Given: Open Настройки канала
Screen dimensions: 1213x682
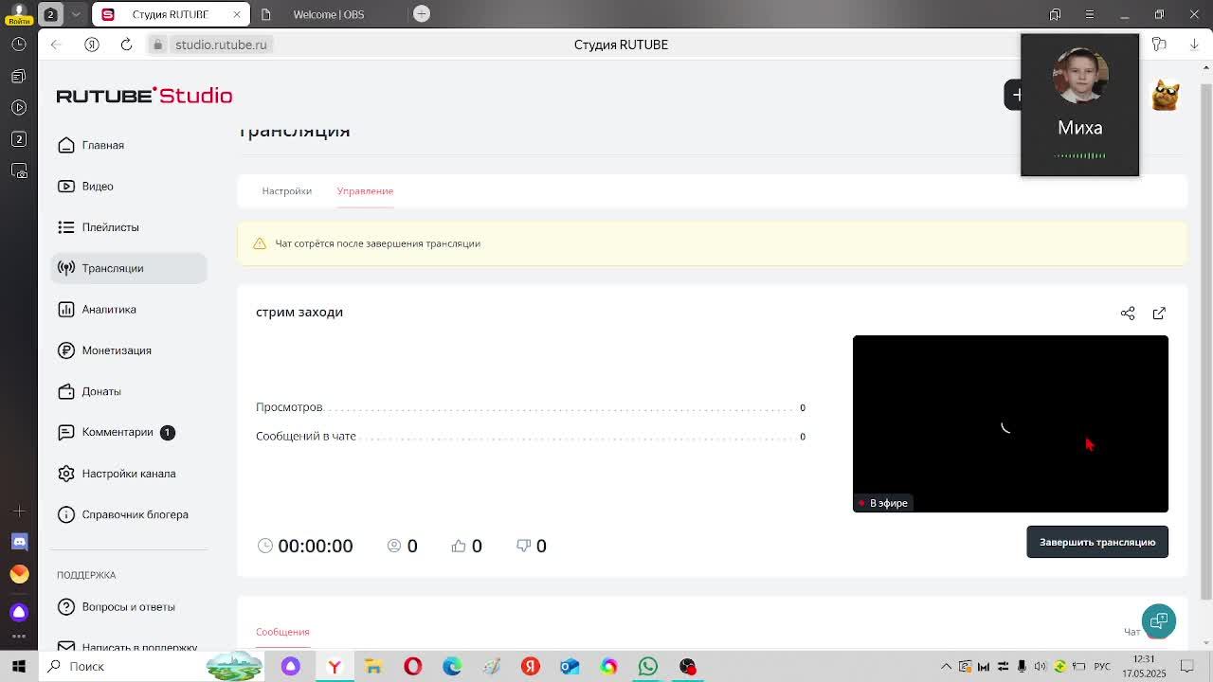Looking at the screenshot, I should coord(128,474).
